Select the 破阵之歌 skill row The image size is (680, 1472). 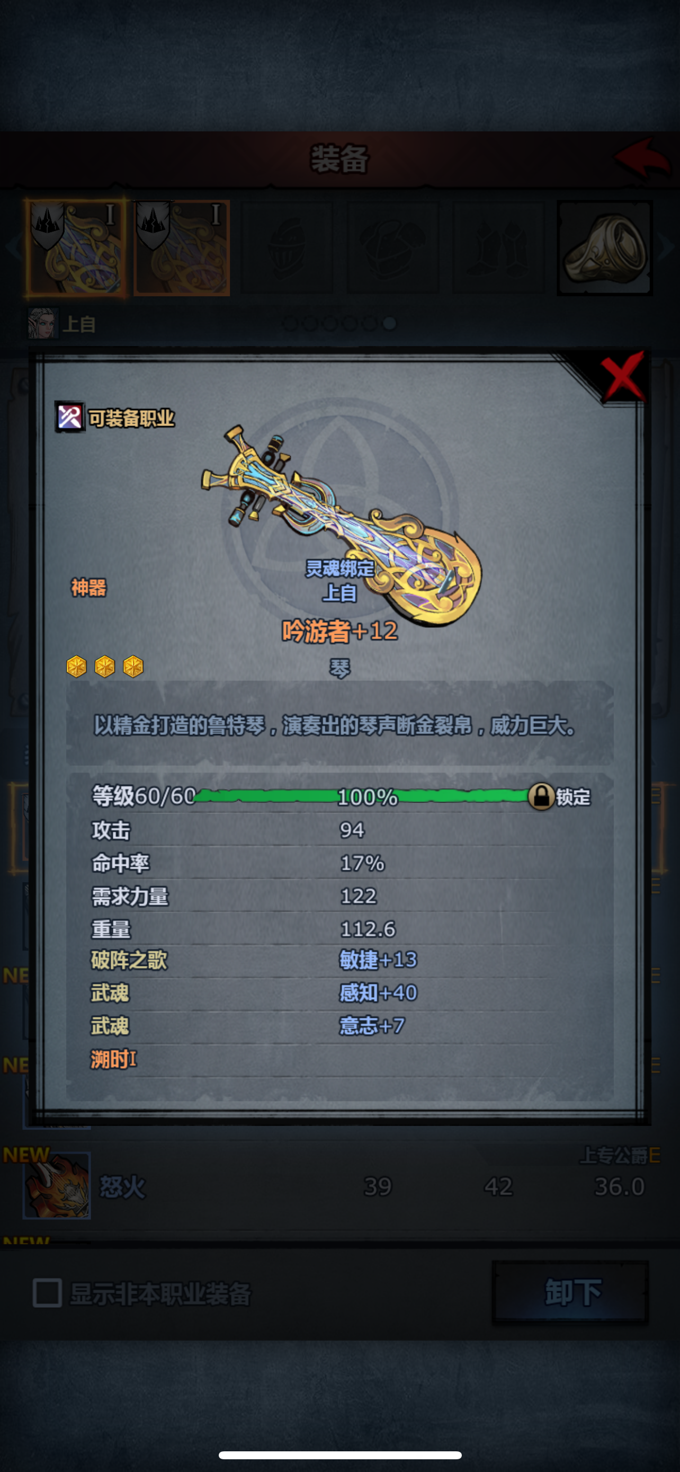339,960
